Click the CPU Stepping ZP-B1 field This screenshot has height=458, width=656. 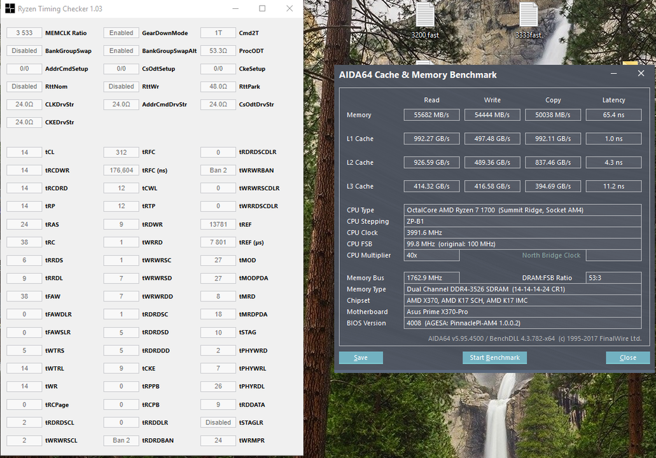click(x=522, y=221)
